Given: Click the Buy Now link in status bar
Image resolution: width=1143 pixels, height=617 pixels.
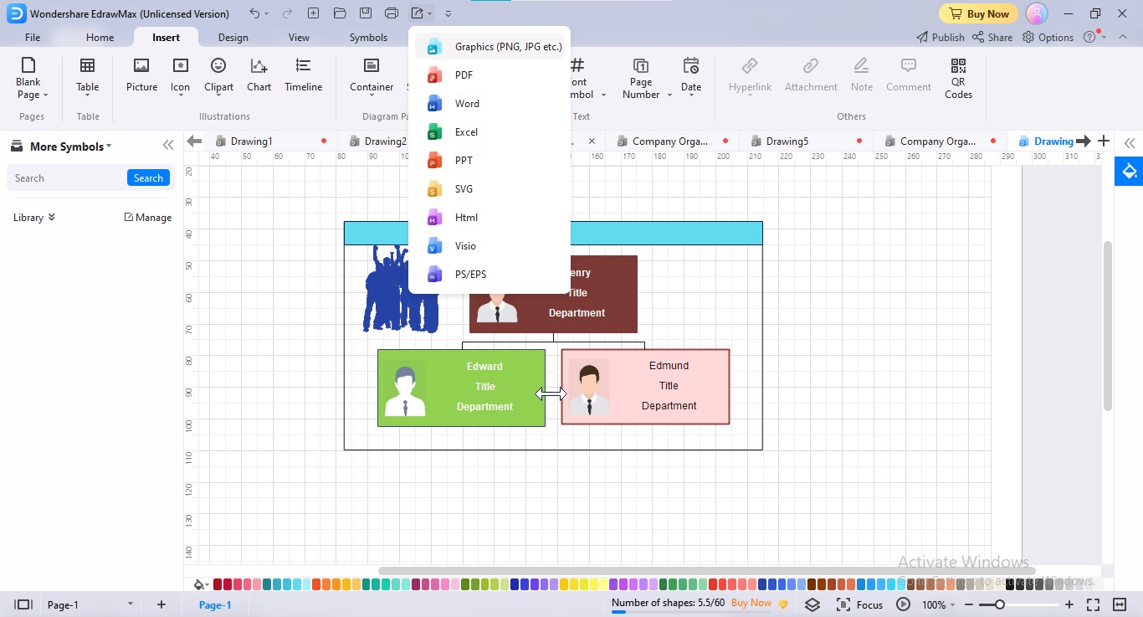Looking at the screenshot, I should coord(751,603).
